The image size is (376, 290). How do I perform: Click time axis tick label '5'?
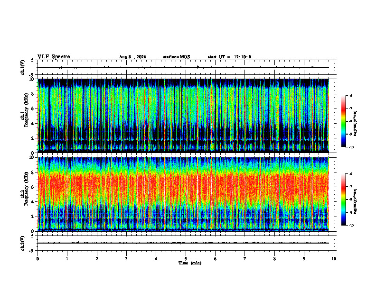coord(186,259)
